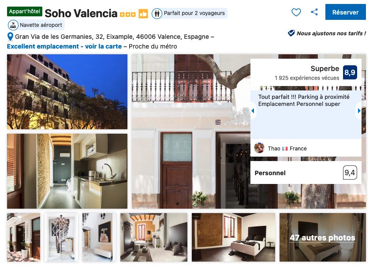Click the map pin location icon
Viewport: 373px width, 270px height.
[10, 37]
